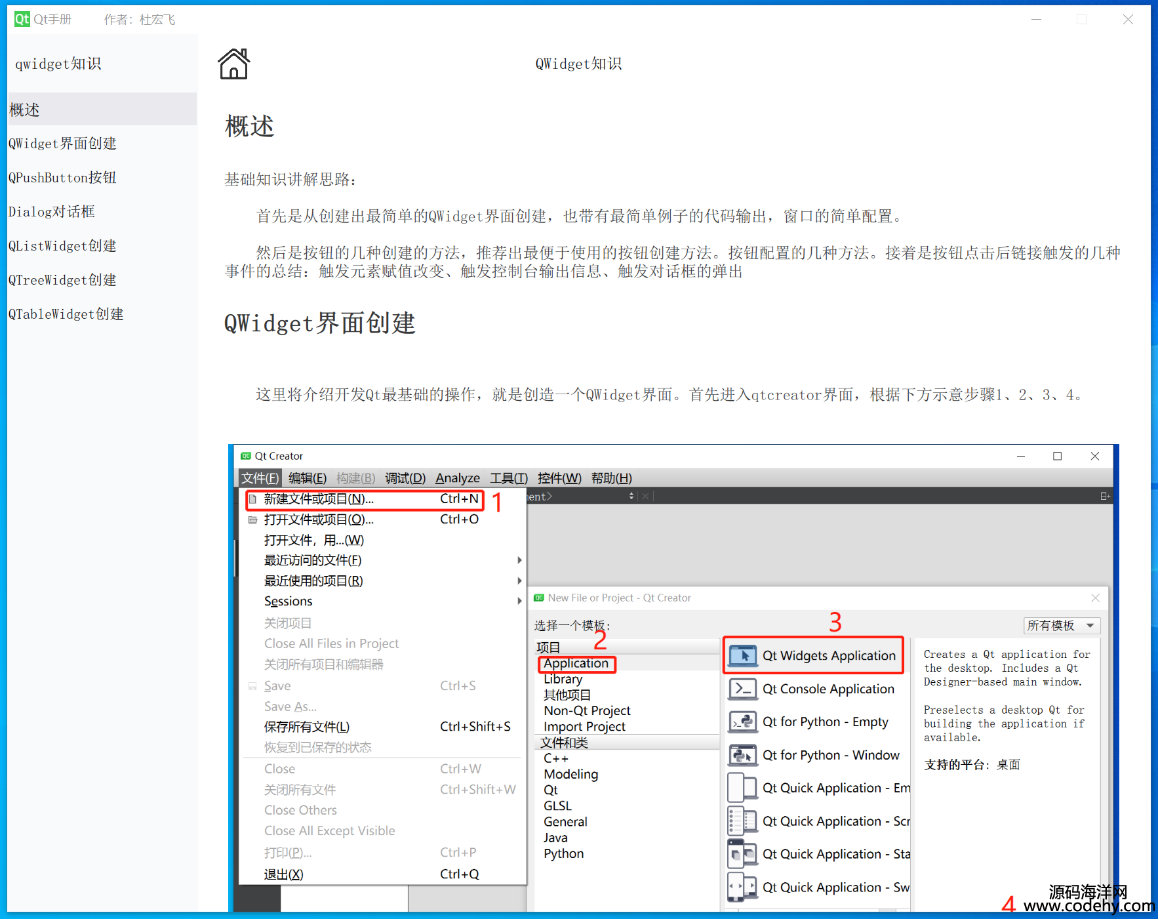Click the Qt for Python - Empty icon
The image size is (1158, 919).
[743, 722]
